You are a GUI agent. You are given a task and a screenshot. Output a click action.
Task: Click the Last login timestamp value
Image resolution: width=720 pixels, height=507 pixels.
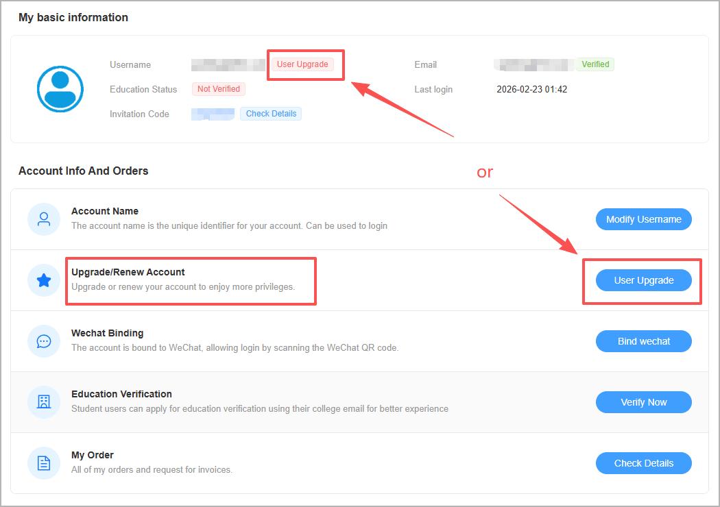point(531,89)
